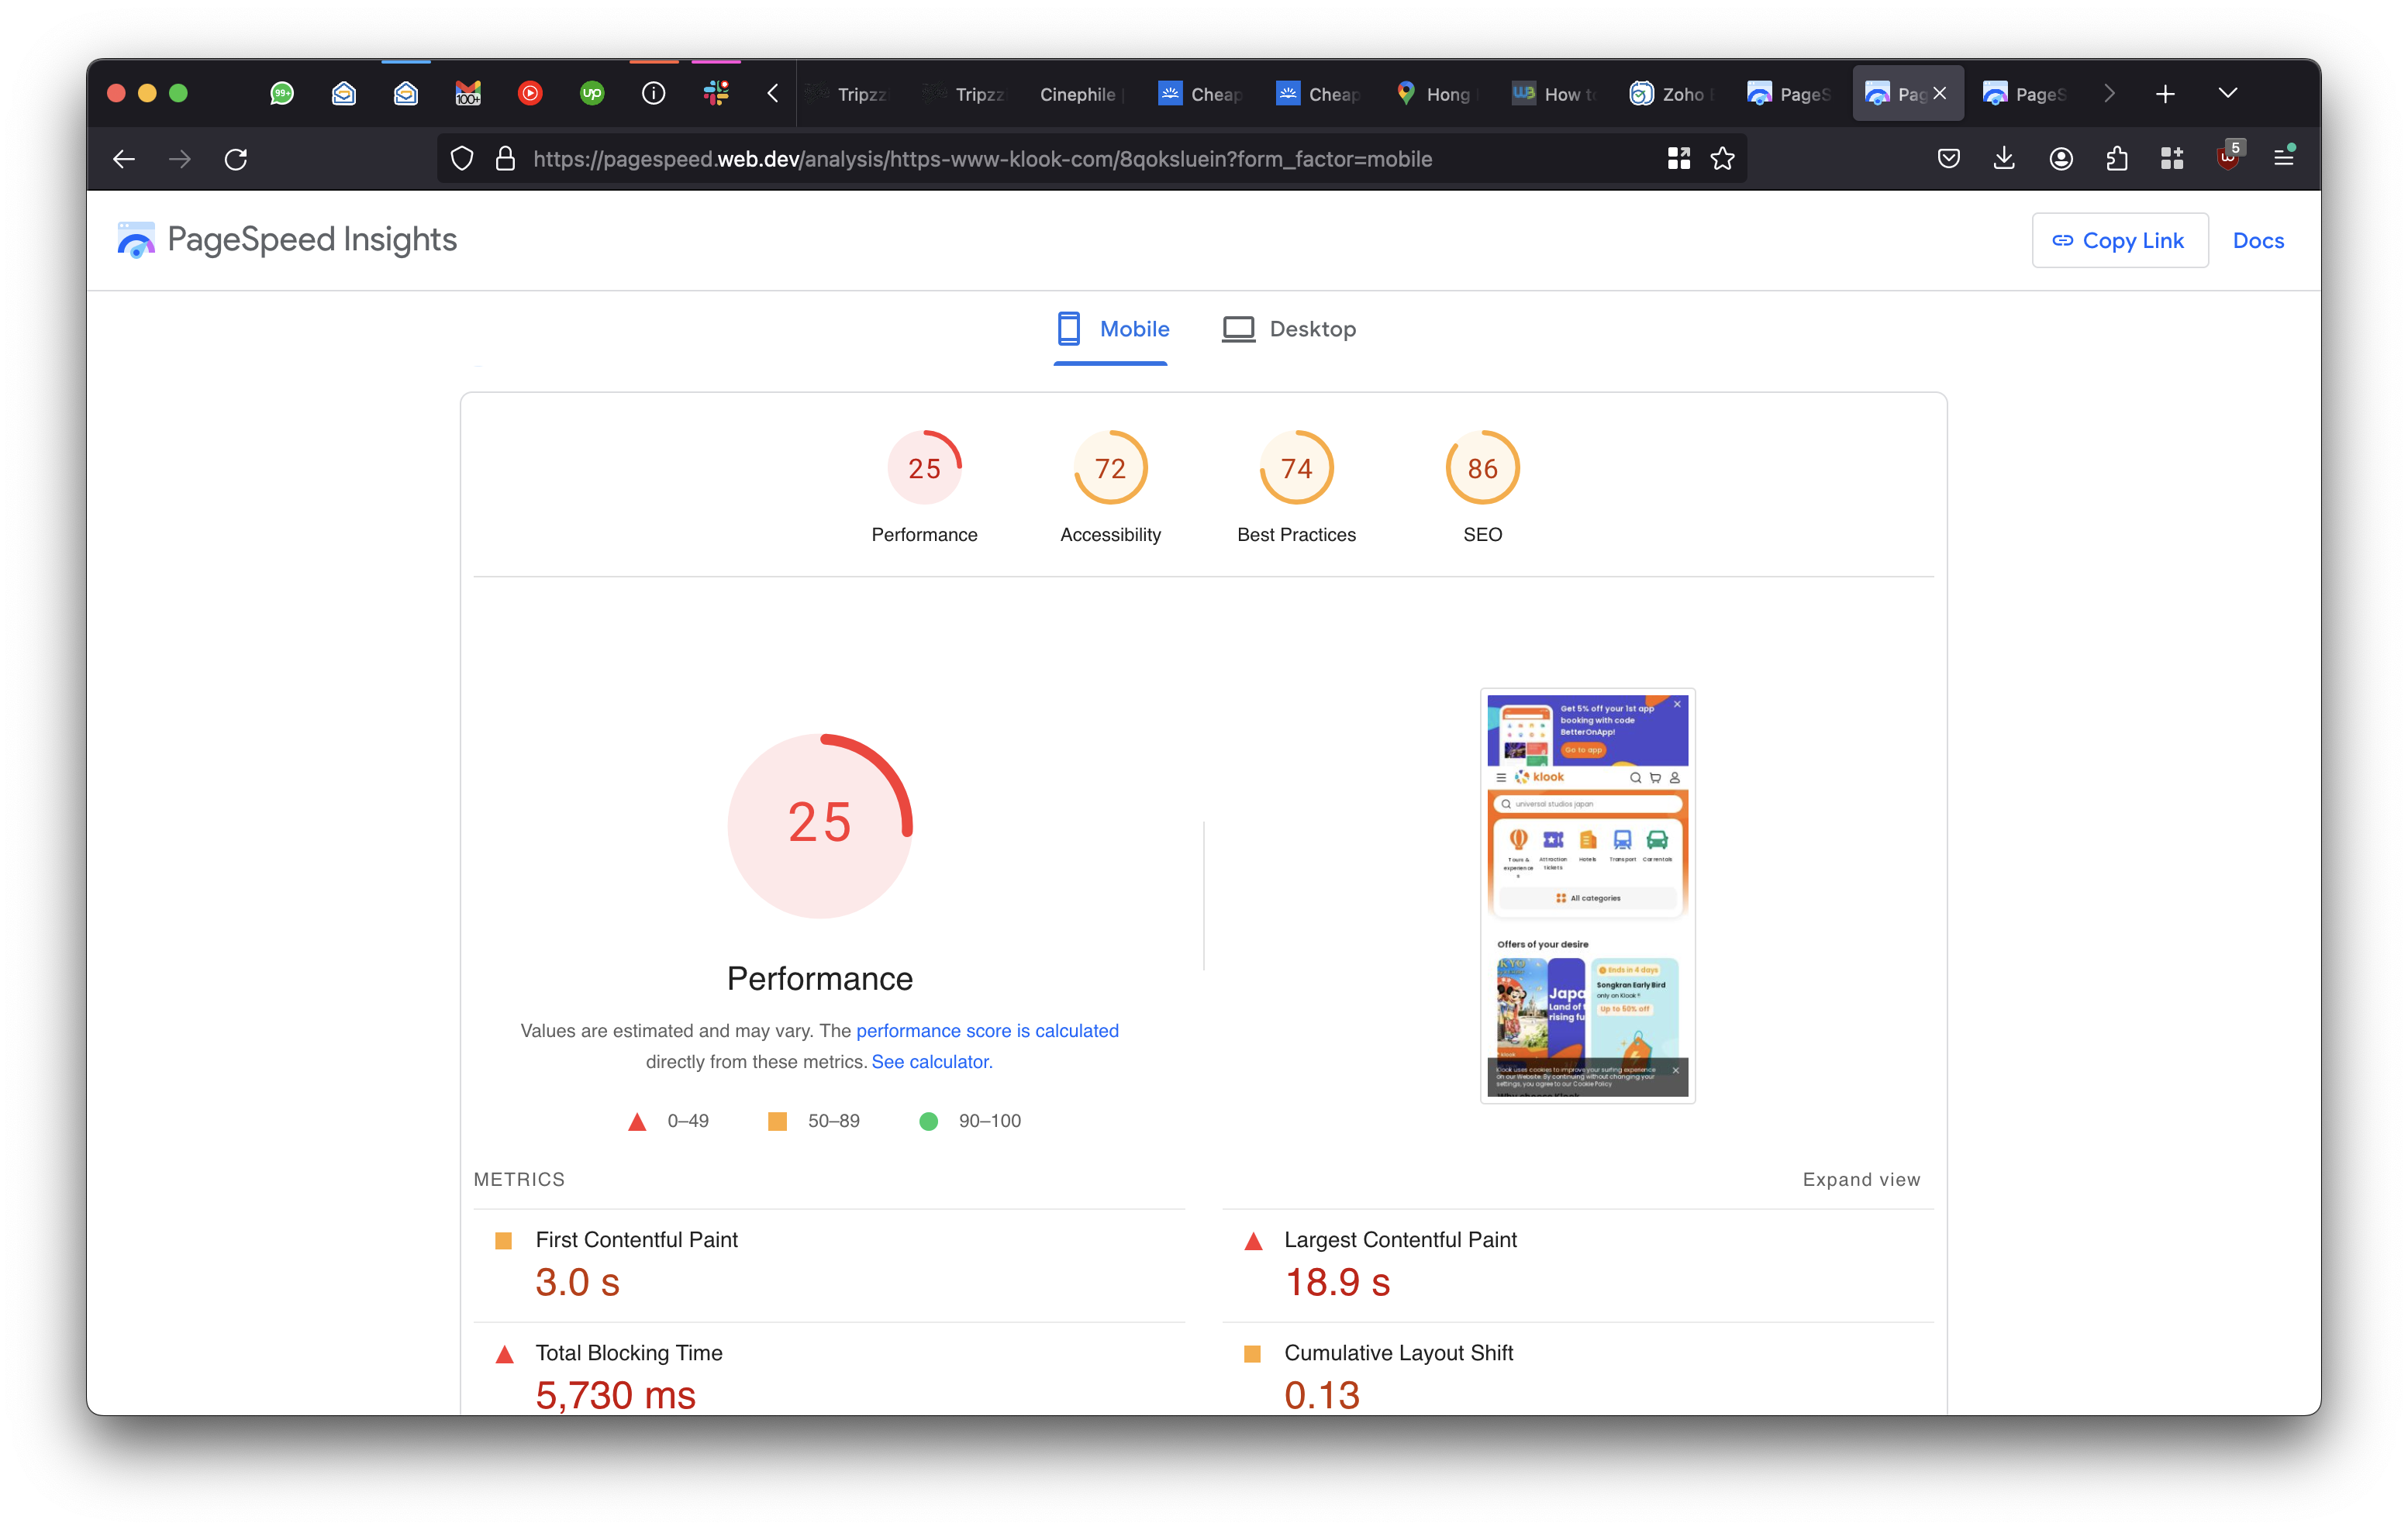
Task: Open the performance score is calculated link
Action: (987, 1030)
